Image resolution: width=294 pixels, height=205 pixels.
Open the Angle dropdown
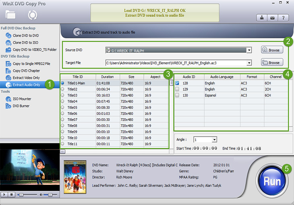pos(215,139)
